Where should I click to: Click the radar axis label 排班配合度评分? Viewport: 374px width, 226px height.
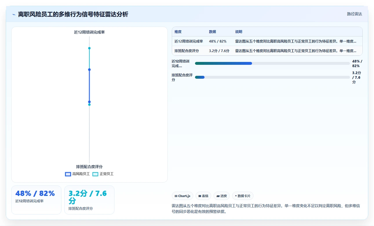click(89, 167)
